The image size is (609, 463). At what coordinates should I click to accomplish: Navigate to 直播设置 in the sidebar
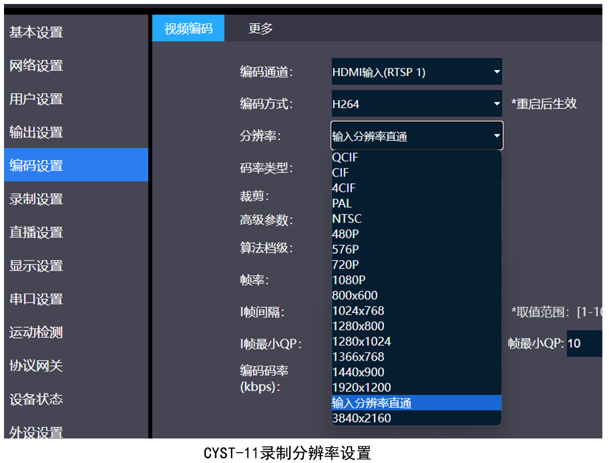point(36,232)
